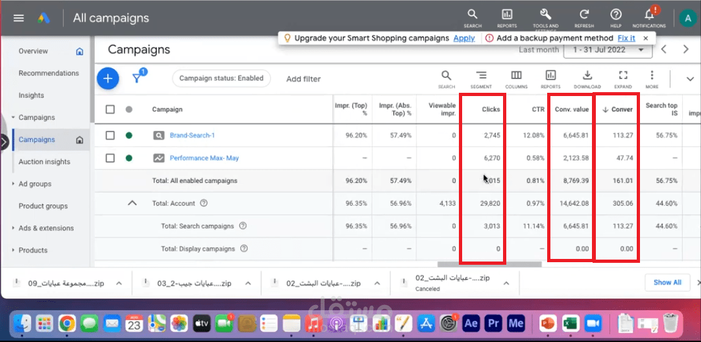Image resolution: width=701 pixels, height=342 pixels.
Task: Open Tools and Settings wrench icon
Action: (545, 14)
